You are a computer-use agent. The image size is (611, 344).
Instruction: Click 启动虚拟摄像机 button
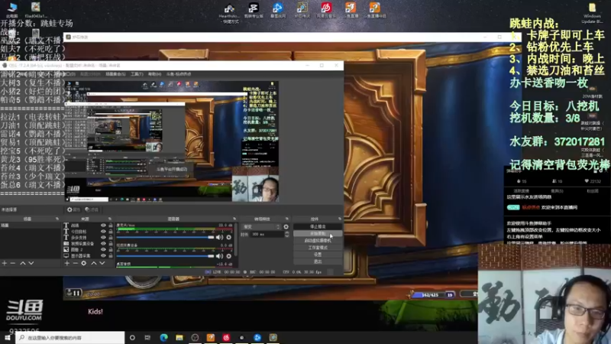(318, 241)
